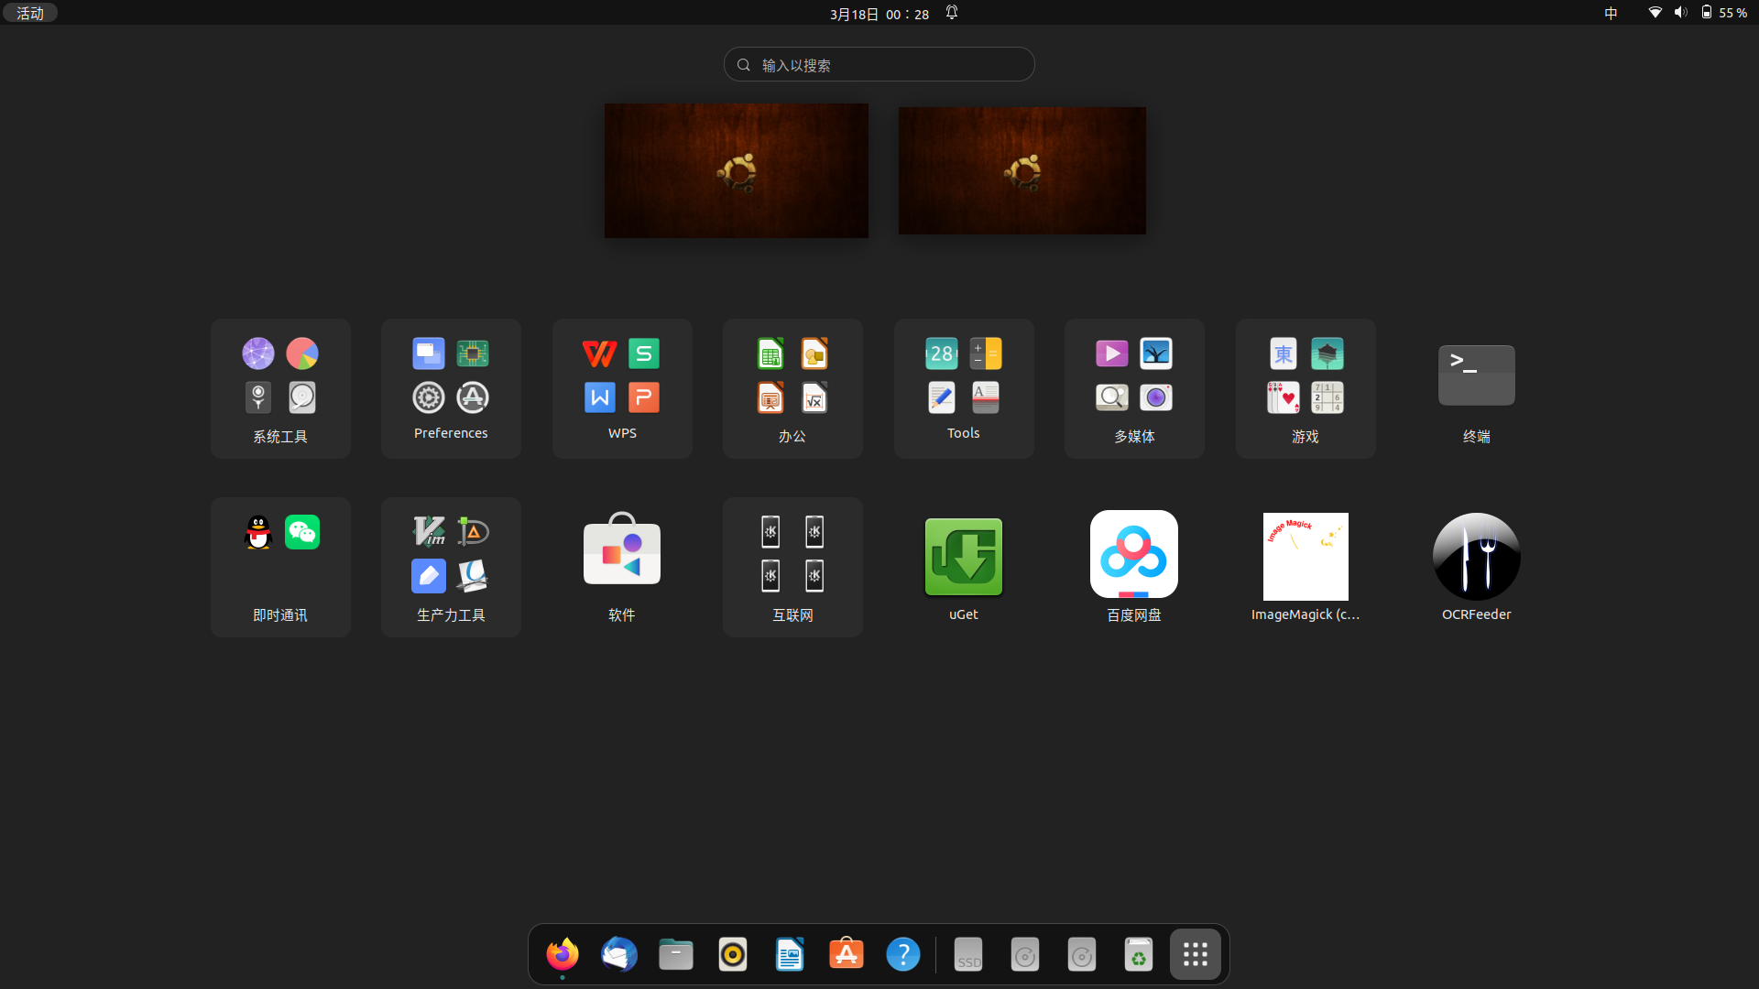This screenshot has height=989, width=1759.
Task: Launch the 百度网盘 app
Action: [1133, 555]
